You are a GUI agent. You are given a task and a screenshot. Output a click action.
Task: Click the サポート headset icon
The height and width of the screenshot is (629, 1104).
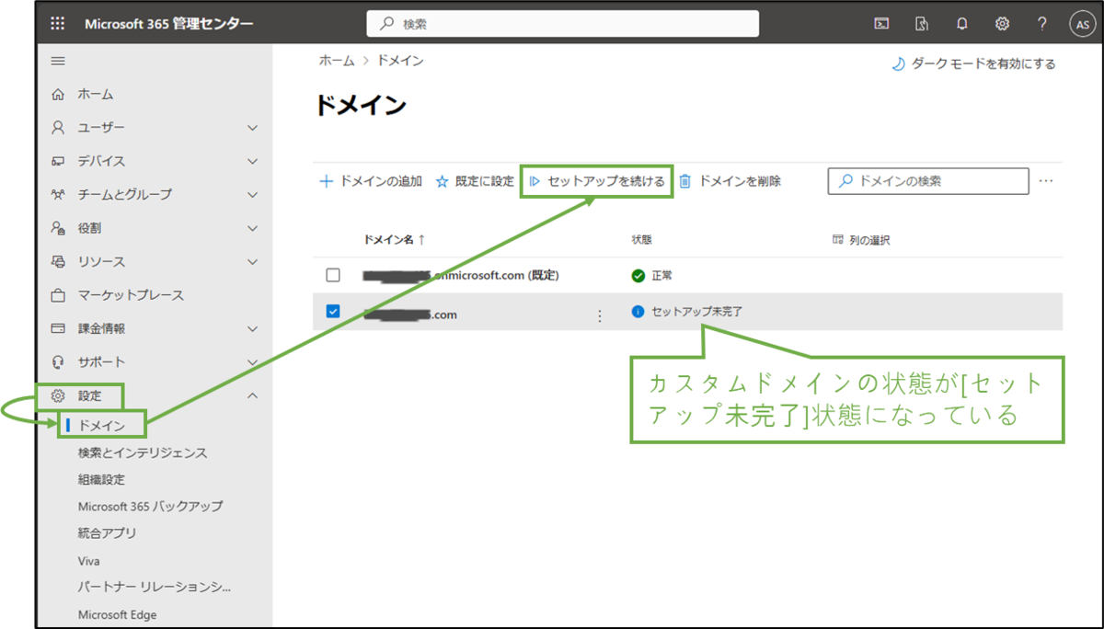point(58,362)
